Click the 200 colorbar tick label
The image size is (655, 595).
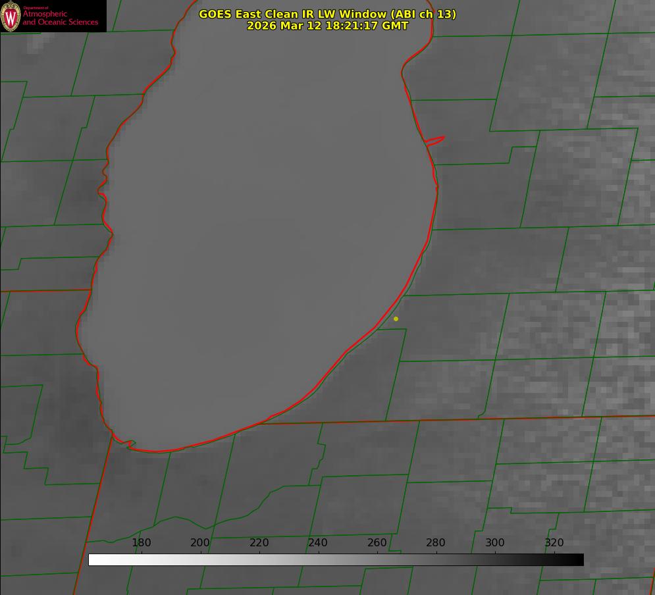[200, 543]
